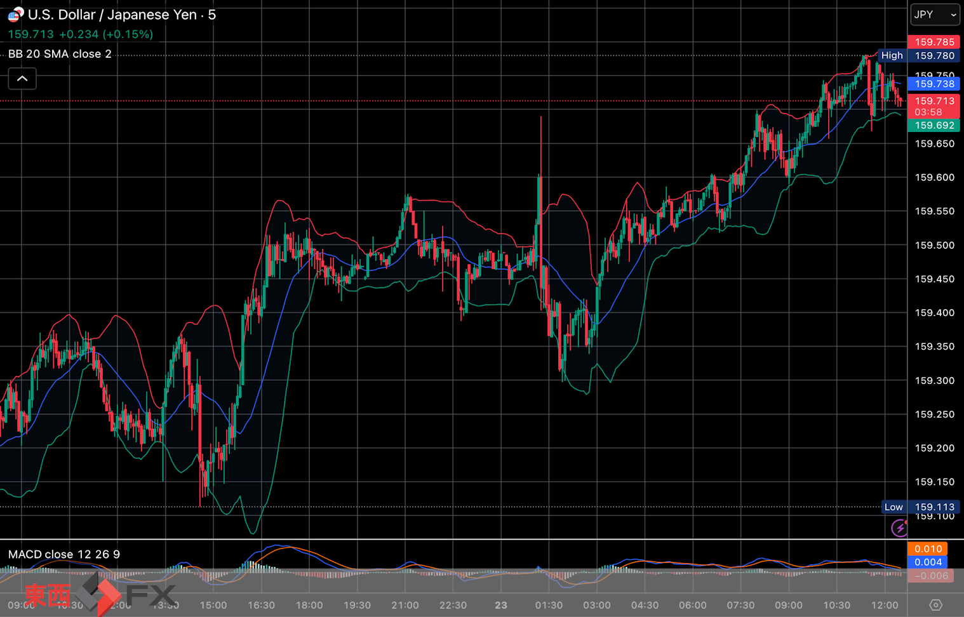
Task: Click the USD/JPY flag pair icon
Action: coord(15,14)
